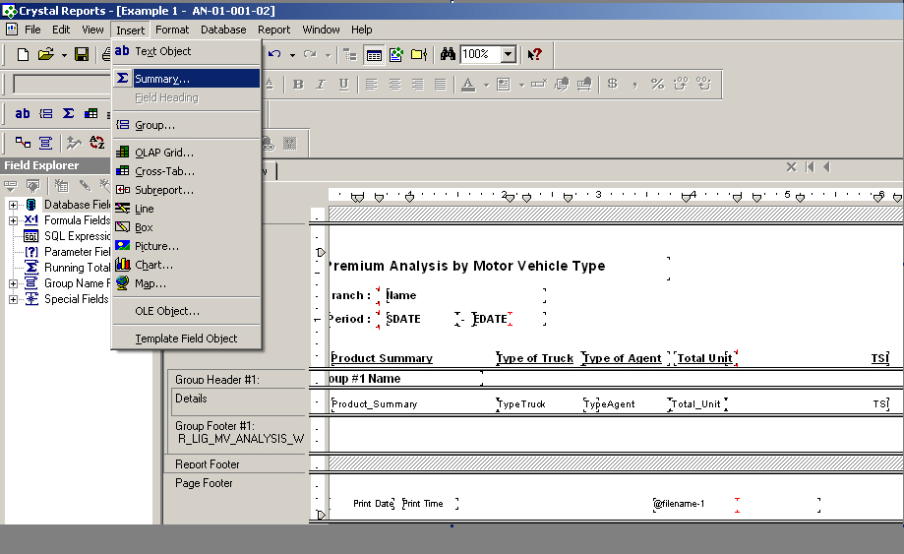Click the context Help pointer icon
The image size is (904, 554).
click(x=535, y=54)
